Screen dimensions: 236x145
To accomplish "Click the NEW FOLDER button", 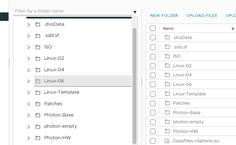I will (x=164, y=16).
